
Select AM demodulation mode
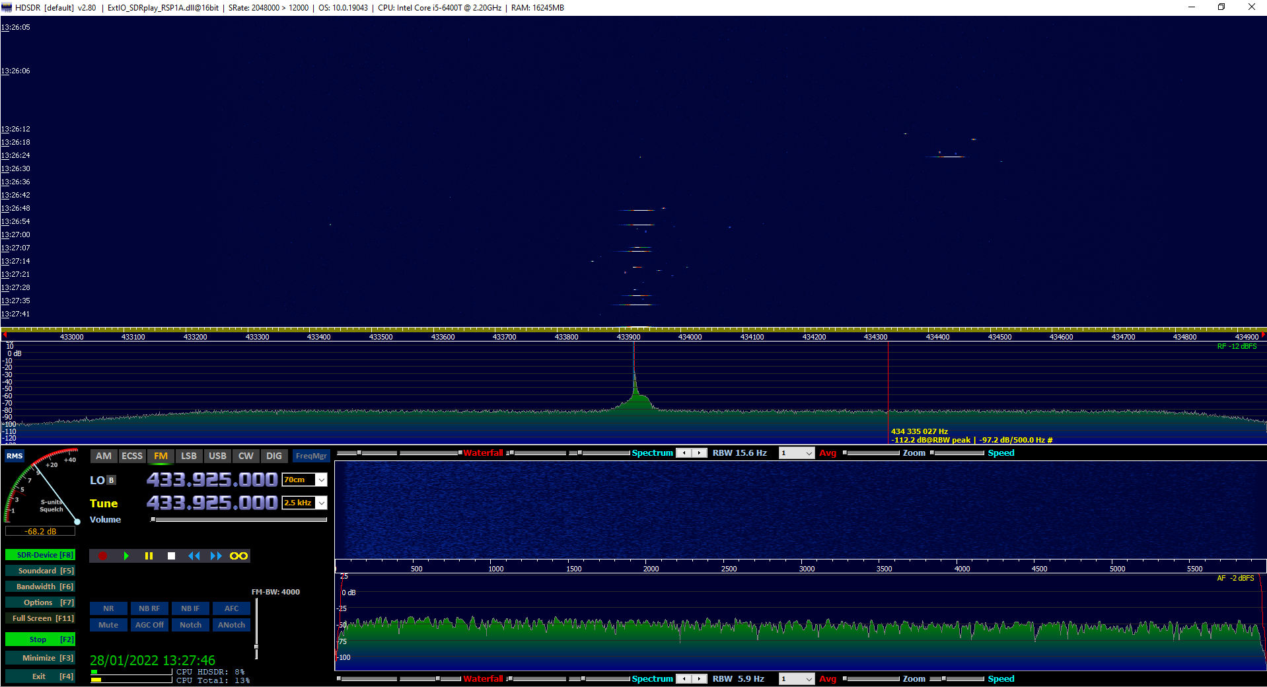104,456
